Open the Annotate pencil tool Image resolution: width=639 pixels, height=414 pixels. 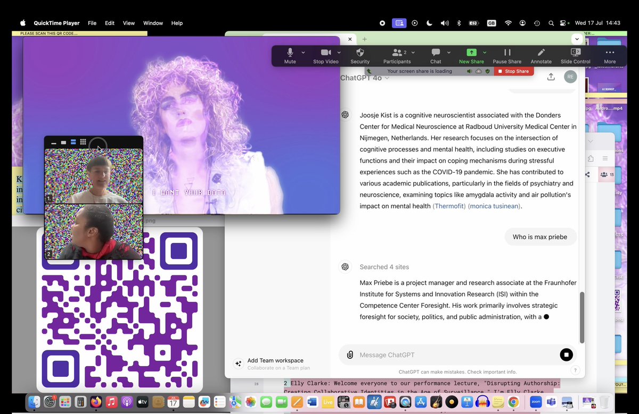coord(541,56)
